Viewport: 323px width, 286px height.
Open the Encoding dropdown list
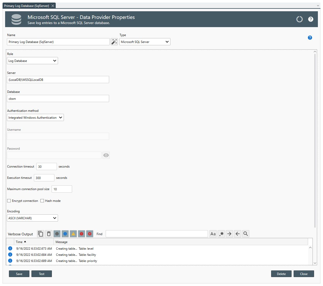[x=32, y=218]
